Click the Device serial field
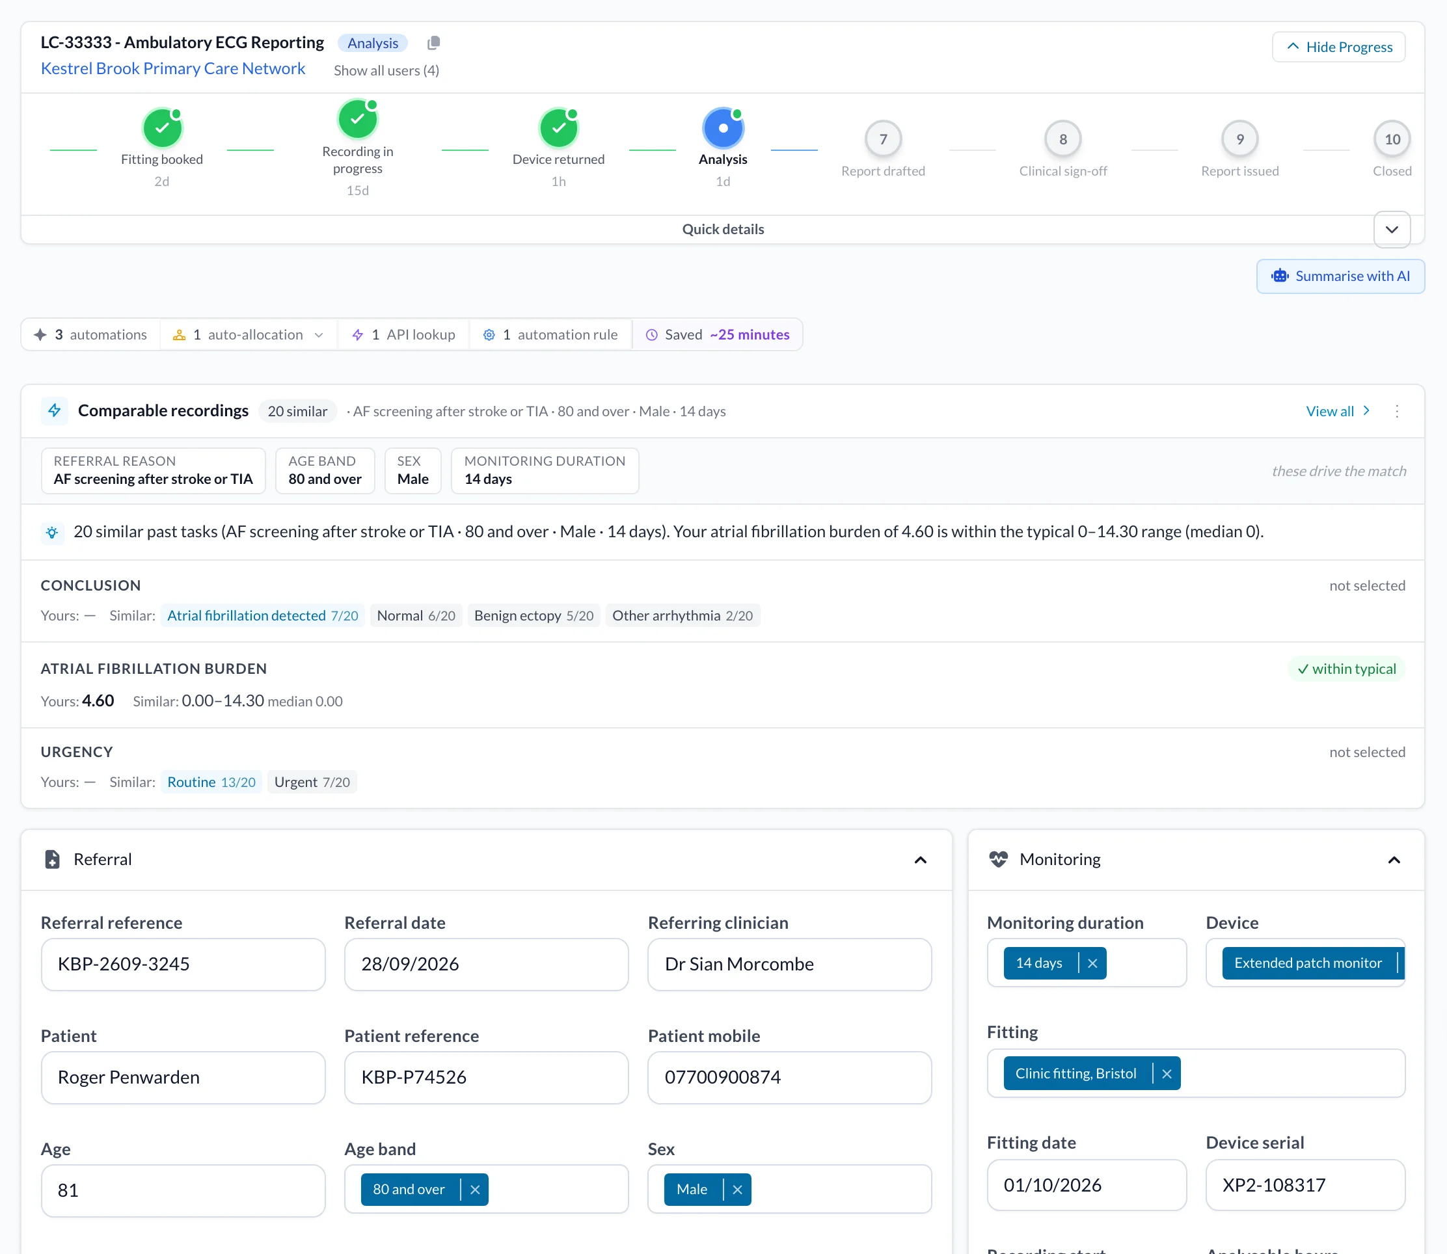The width and height of the screenshot is (1447, 1254). coord(1305,1186)
